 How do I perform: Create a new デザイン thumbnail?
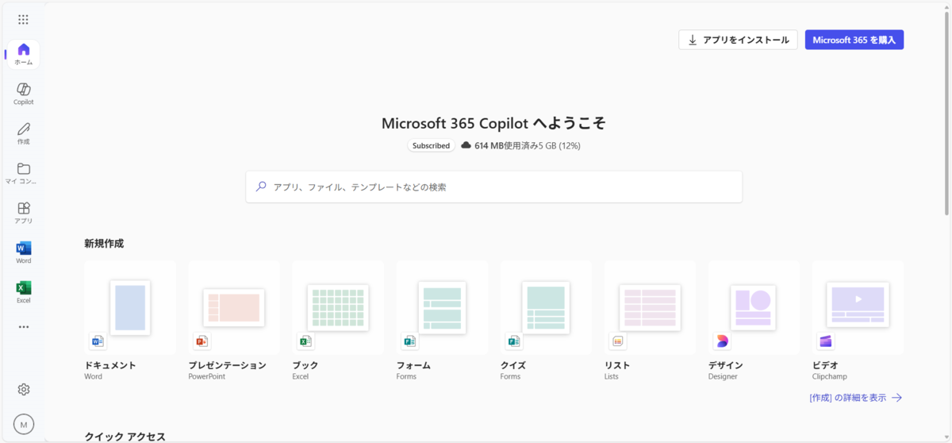[754, 307]
